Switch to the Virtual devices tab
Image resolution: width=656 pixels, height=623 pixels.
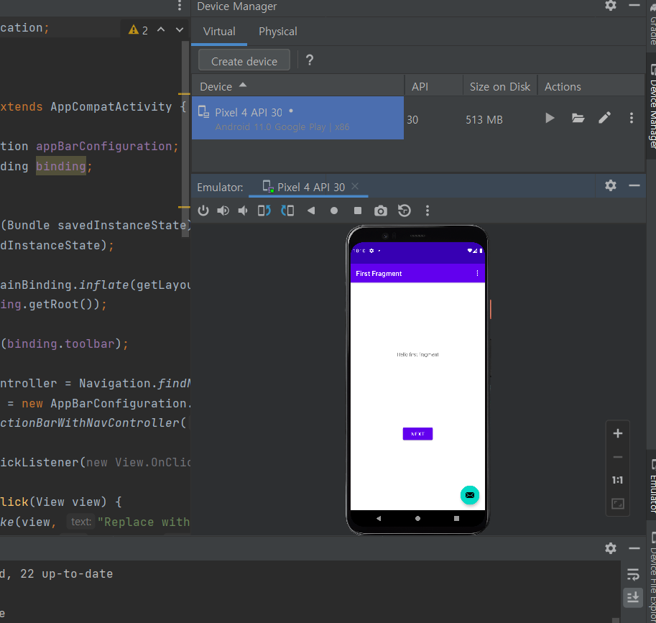tap(219, 32)
